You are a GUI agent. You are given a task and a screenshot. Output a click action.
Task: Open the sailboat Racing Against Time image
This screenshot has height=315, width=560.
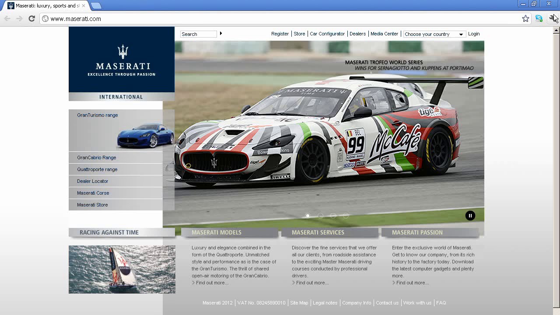(122, 269)
